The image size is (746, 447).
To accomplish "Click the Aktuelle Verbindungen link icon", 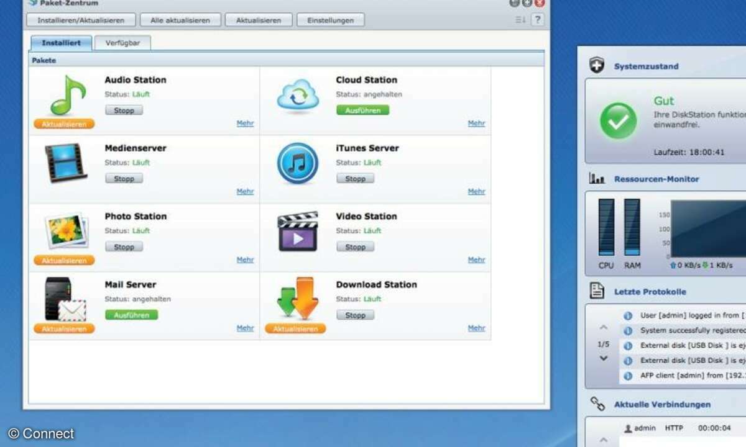I will 597,404.
